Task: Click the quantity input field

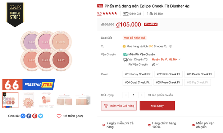Action: tap(134, 95)
